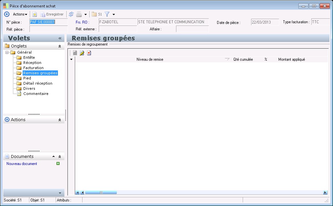Click the S1 folder icon in toolbar

[x=97, y=14]
